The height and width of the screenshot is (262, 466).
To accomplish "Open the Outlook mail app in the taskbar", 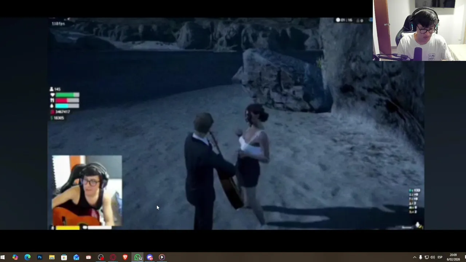I will coord(76,257).
